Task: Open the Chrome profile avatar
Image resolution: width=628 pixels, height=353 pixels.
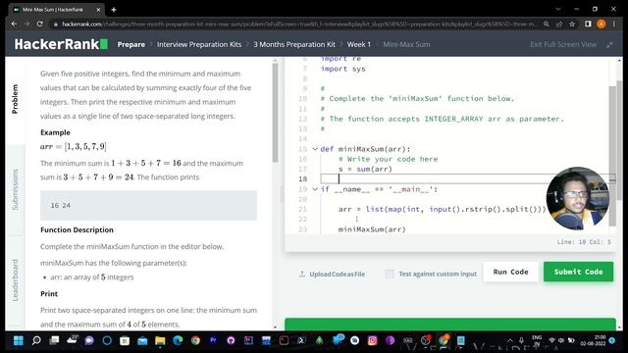Action: (x=602, y=24)
